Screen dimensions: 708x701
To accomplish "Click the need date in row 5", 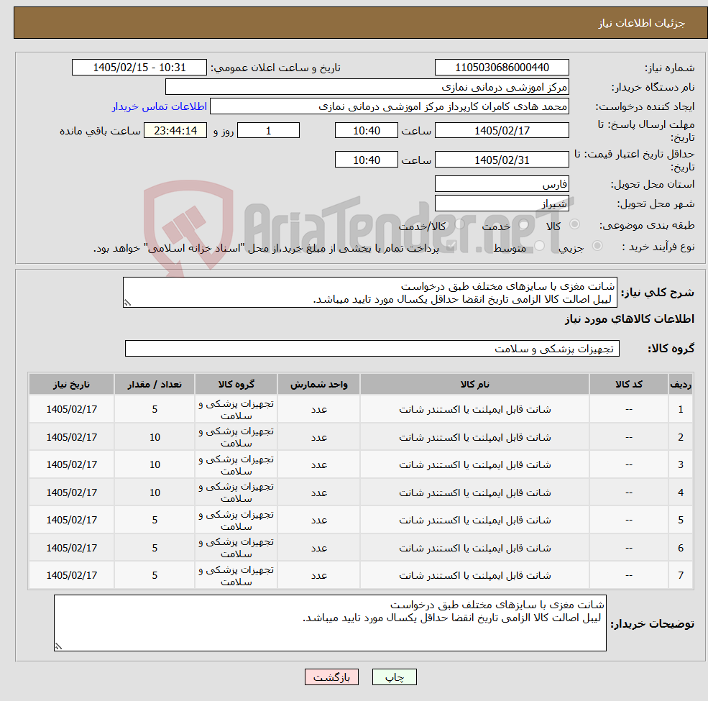I will coord(71,520).
